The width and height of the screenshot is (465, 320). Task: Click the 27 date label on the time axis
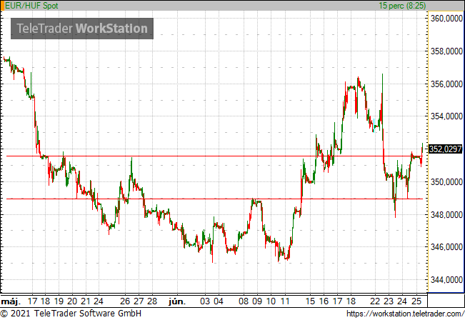(x=139, y=301)
